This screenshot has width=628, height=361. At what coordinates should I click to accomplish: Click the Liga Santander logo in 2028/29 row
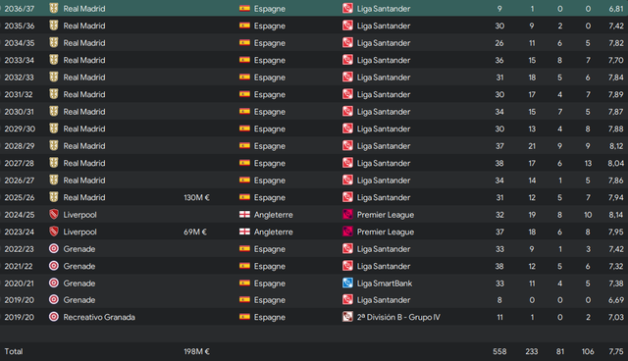point(347,146)
